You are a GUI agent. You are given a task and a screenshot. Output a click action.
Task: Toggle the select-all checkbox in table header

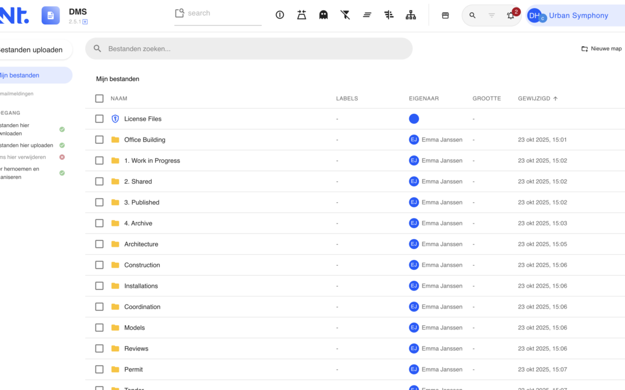point(100,98)
